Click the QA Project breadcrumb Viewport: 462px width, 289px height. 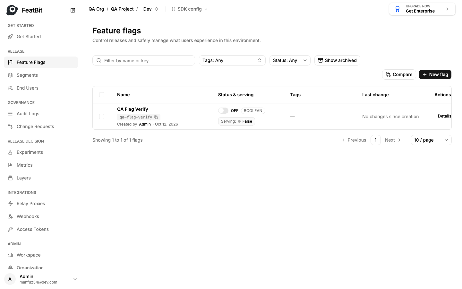122,9
